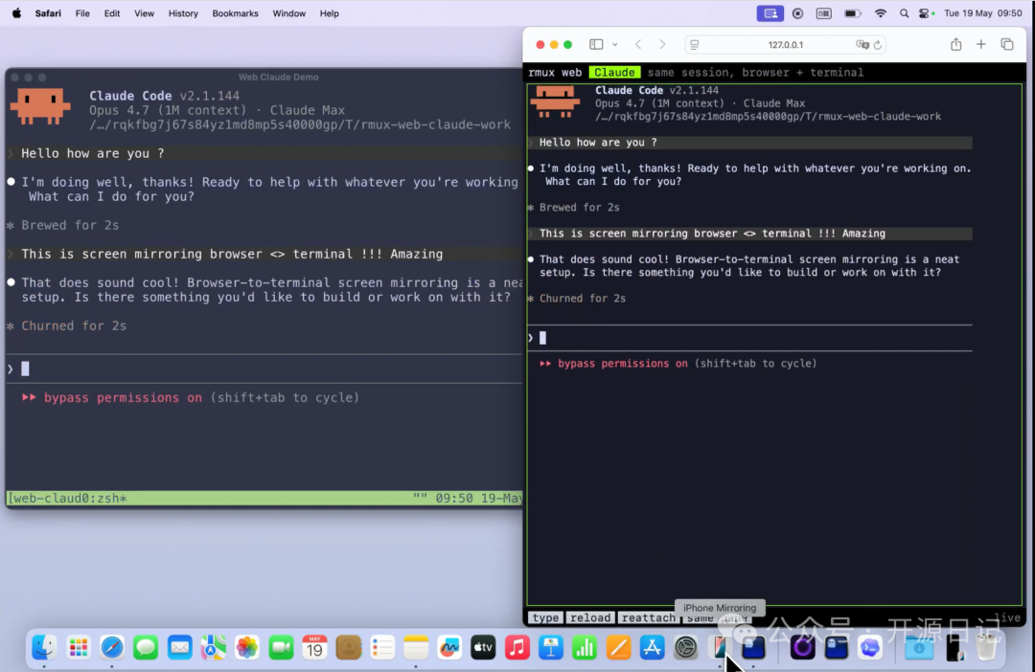Open Photos from the Dock
Viewport: 1035px width, 672px height.
[247, 648]
